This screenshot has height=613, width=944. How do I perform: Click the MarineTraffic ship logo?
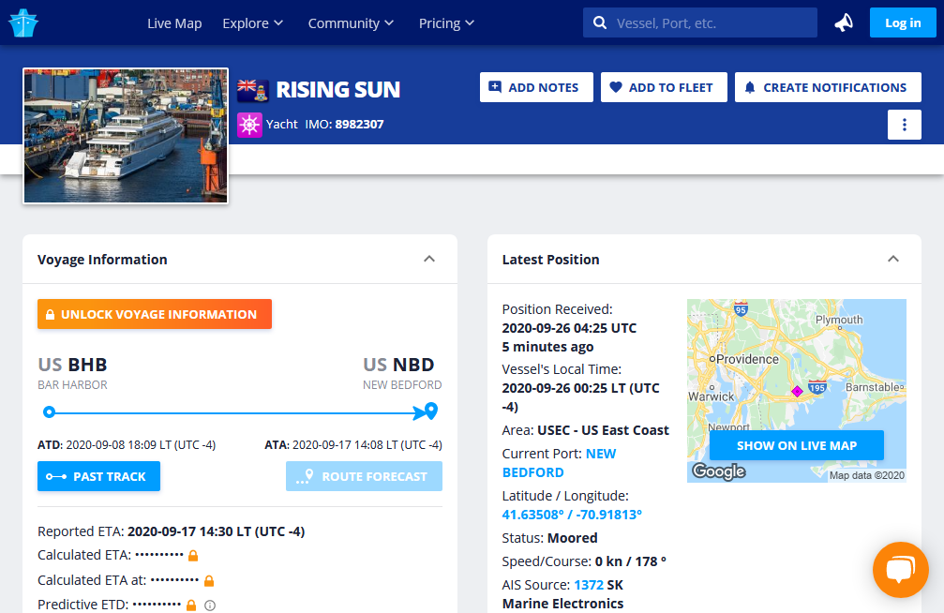[x=23, y=22]
